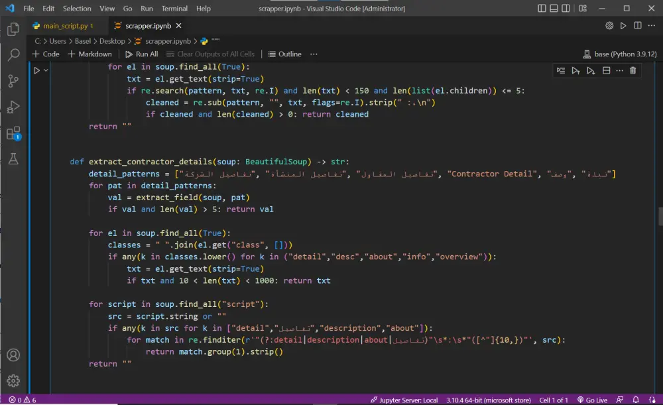The width and height of the screenshot is (663, 405).
Task: Click the editor vertical scrollbar thumb
Action: click(x=660, y=217)
